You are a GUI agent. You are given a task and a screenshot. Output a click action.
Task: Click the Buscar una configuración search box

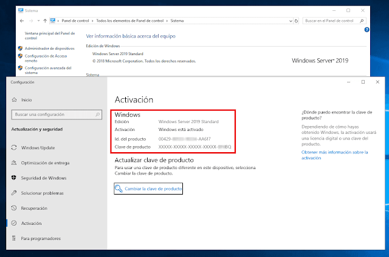tap(57, 115)
